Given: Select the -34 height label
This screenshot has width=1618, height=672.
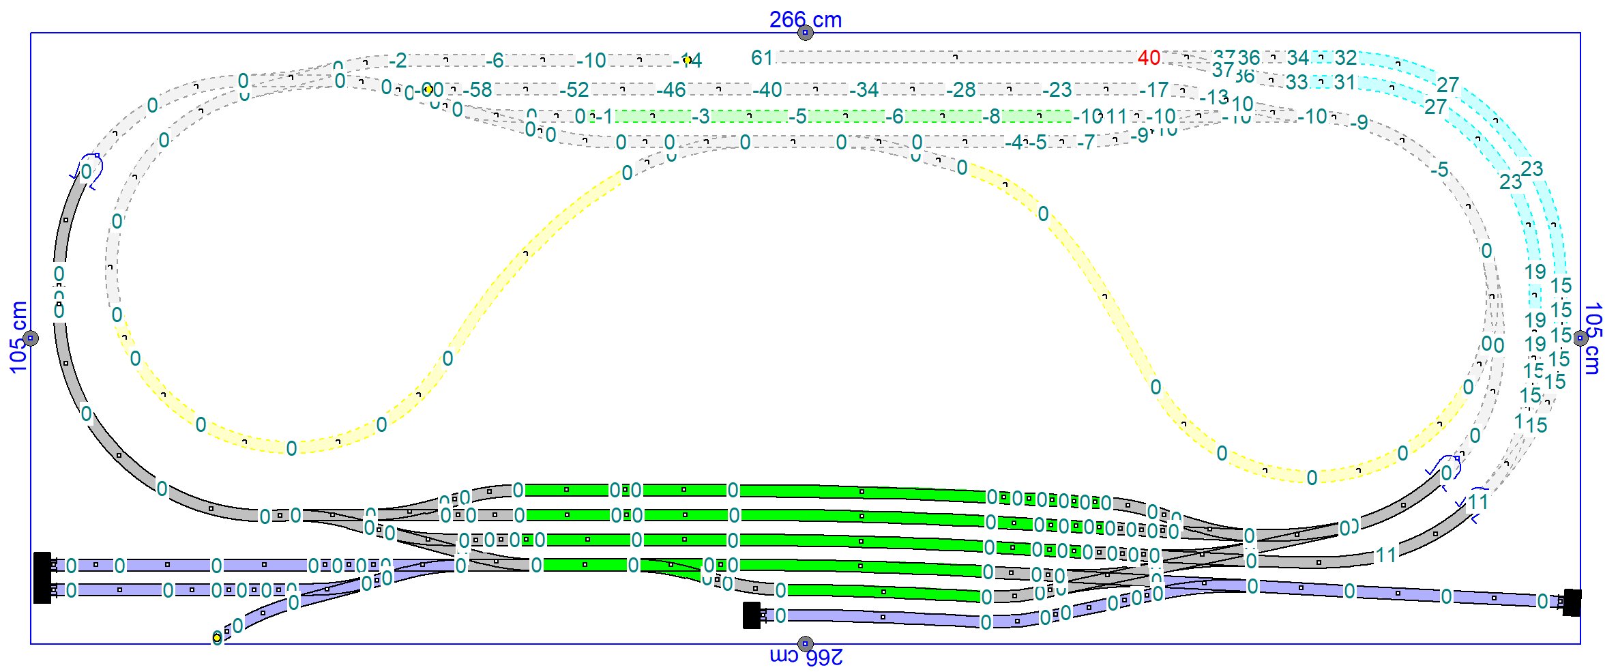Looking at the screenshot, I should tap(864, 90).
